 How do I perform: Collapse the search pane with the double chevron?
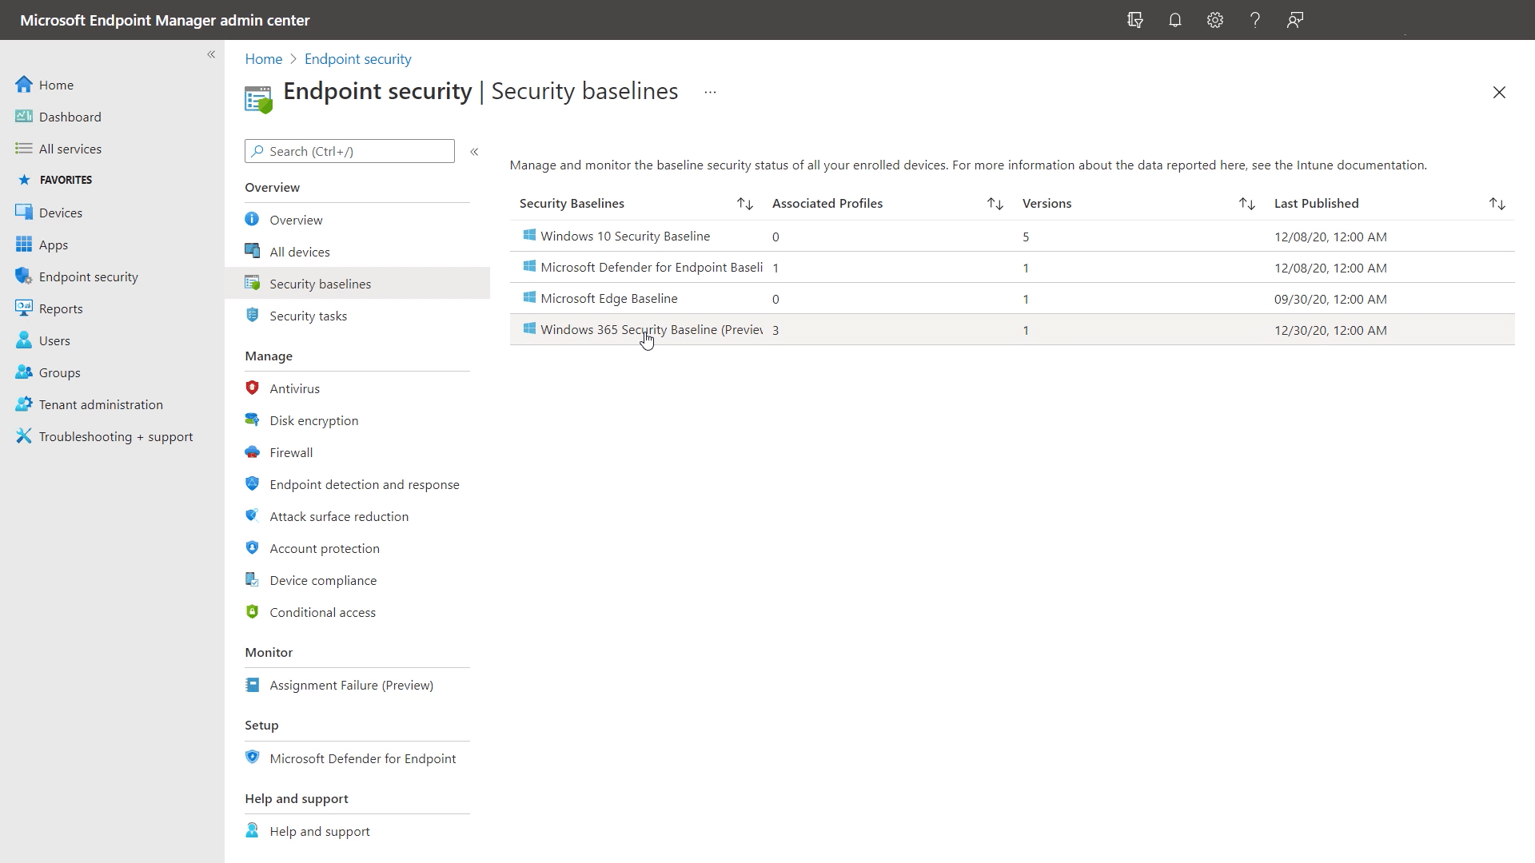coord(474,152)
